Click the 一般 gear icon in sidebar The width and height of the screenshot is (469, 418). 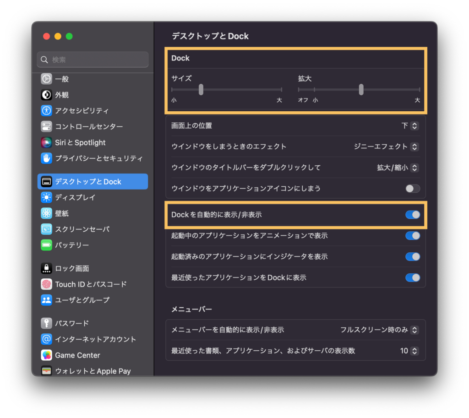(46, 79)
